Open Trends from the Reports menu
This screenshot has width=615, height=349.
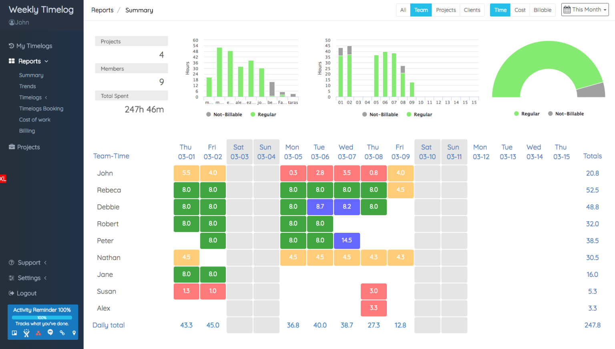click(28, 86)
